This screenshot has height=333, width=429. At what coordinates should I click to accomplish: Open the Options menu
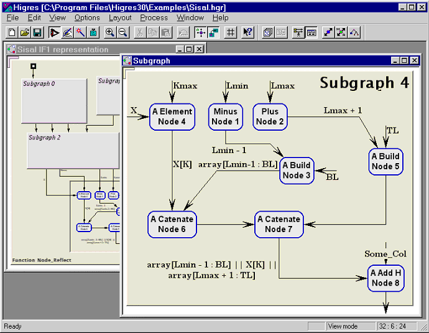point(87,18)
